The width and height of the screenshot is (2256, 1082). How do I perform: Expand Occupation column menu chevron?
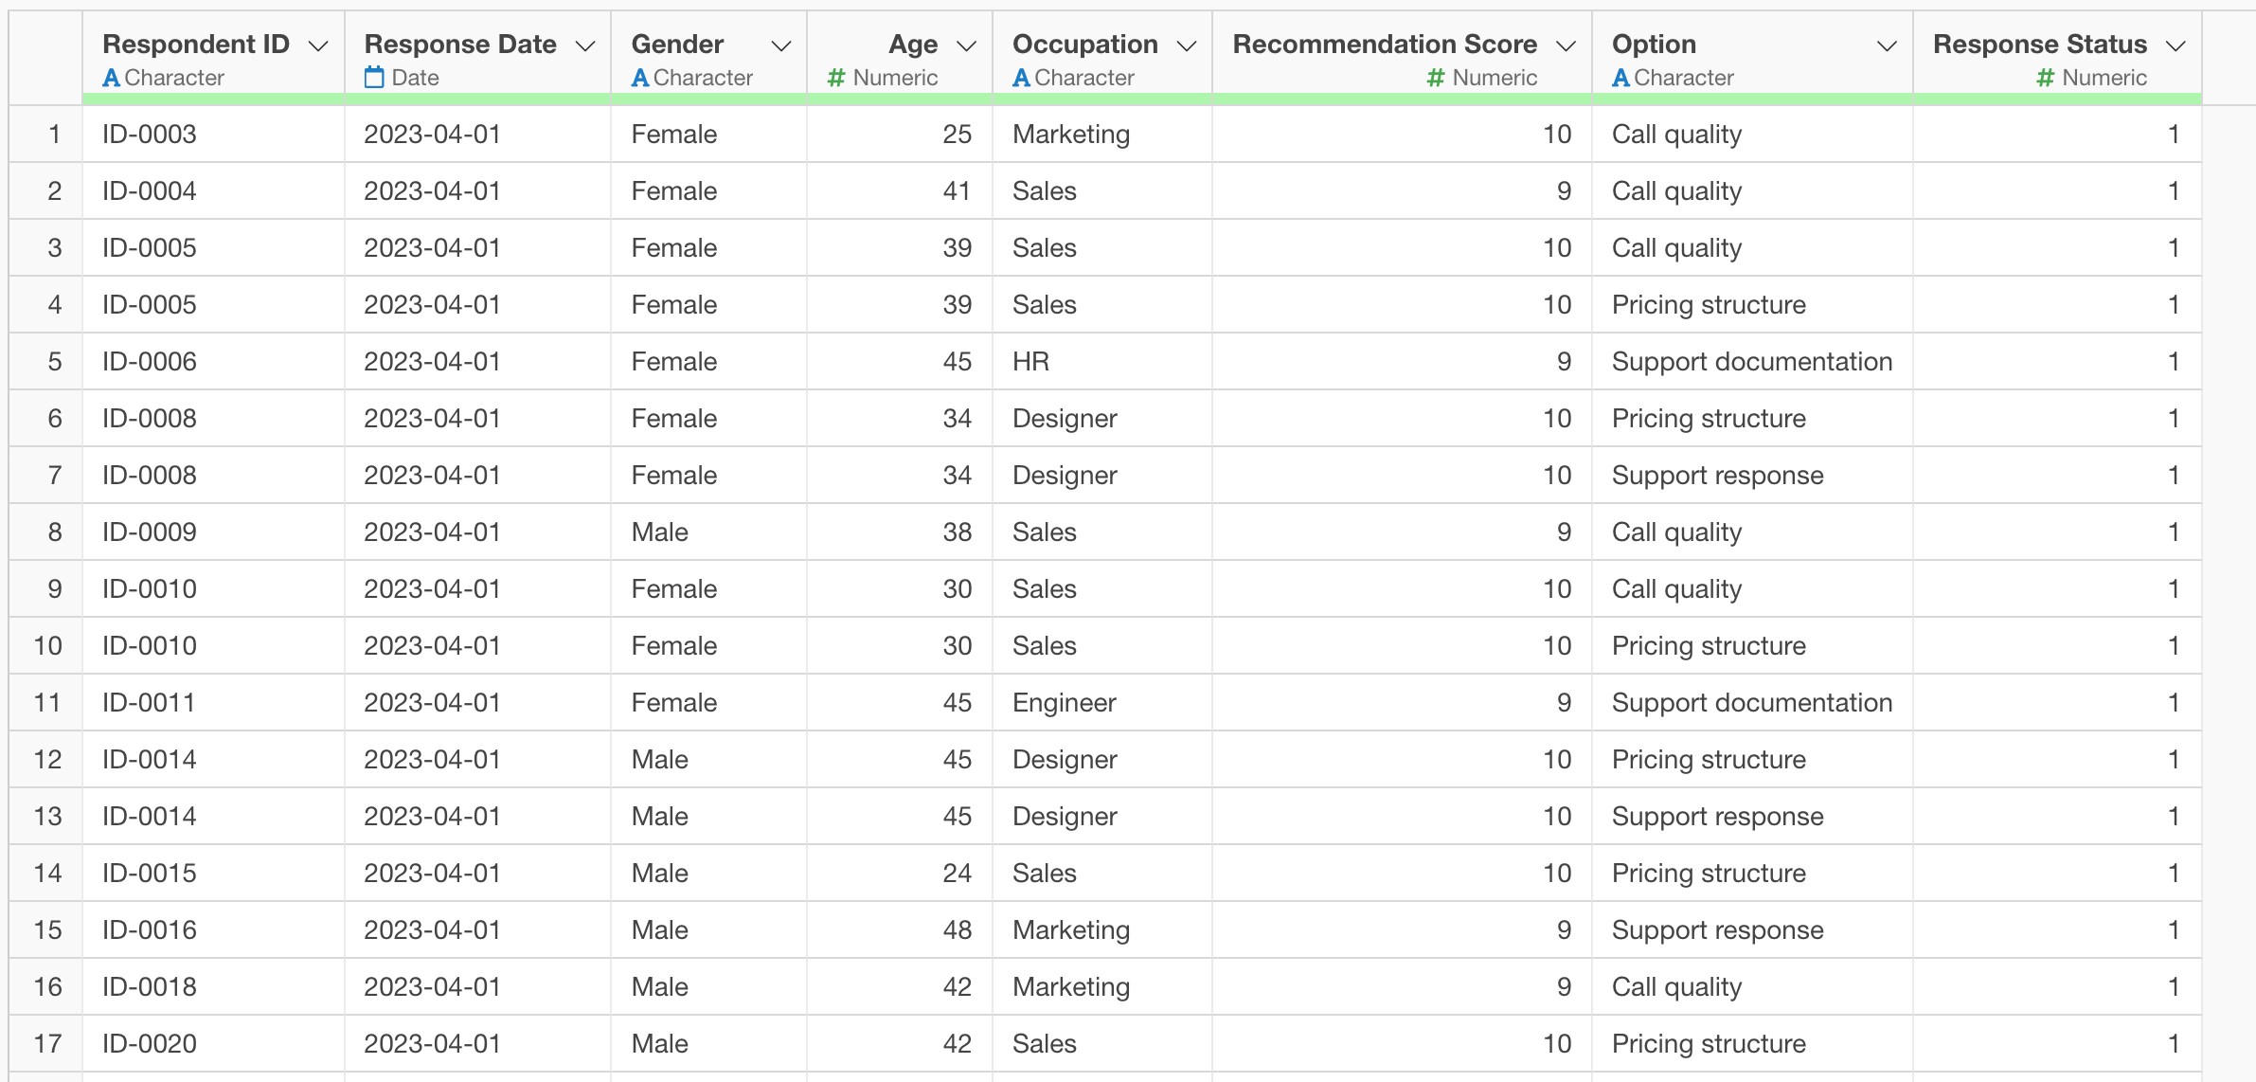(x=1186, y=45)
